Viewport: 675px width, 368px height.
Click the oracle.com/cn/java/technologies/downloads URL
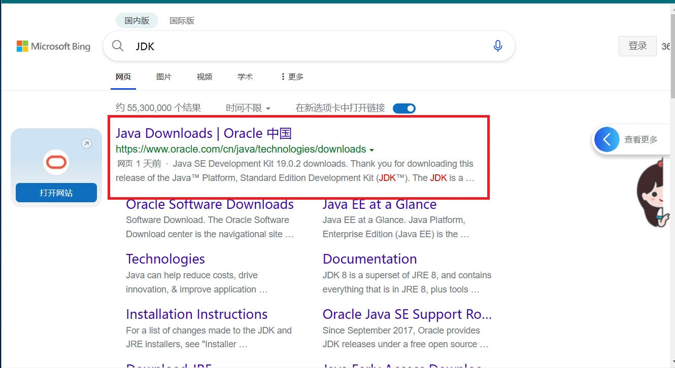pyautogui.click(x=241, y=150)
